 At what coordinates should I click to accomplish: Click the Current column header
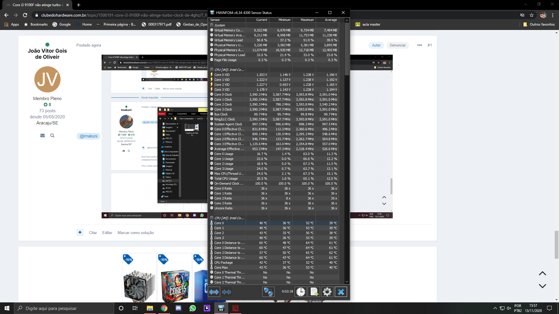click(257, 20)
